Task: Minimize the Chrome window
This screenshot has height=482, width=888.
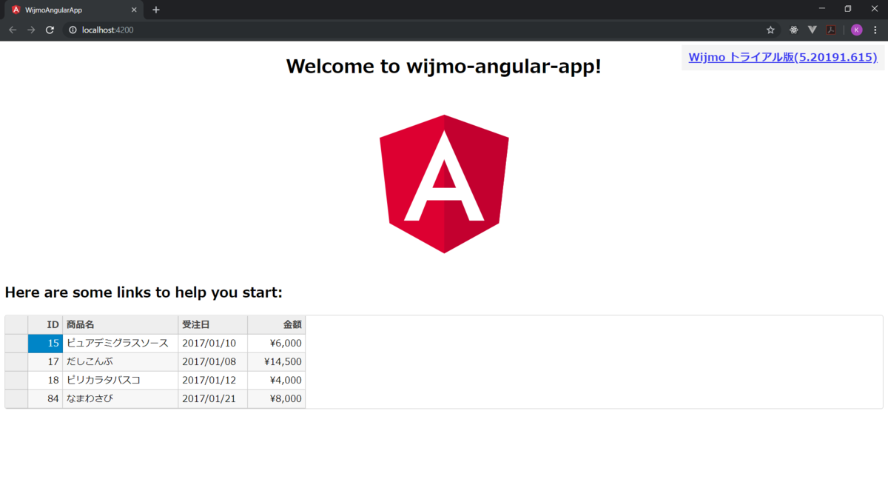Action: 822,9
